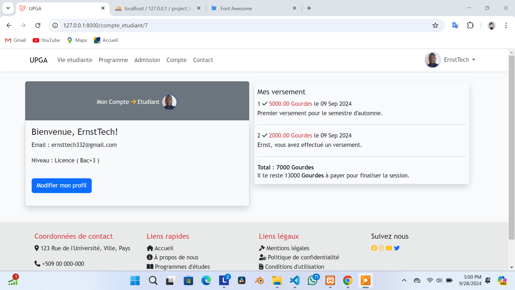515x290 pixels.
Task: Open the Chrome extensions puzzle icon
Action: point(470,25)
